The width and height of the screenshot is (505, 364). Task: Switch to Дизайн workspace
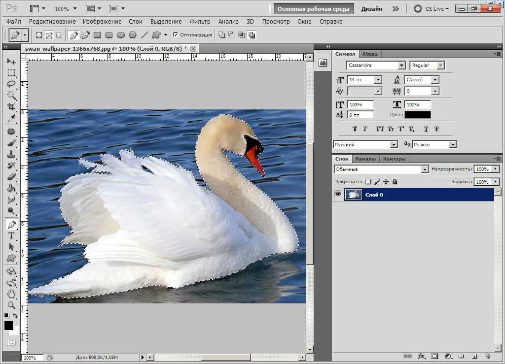pos(371,9)
